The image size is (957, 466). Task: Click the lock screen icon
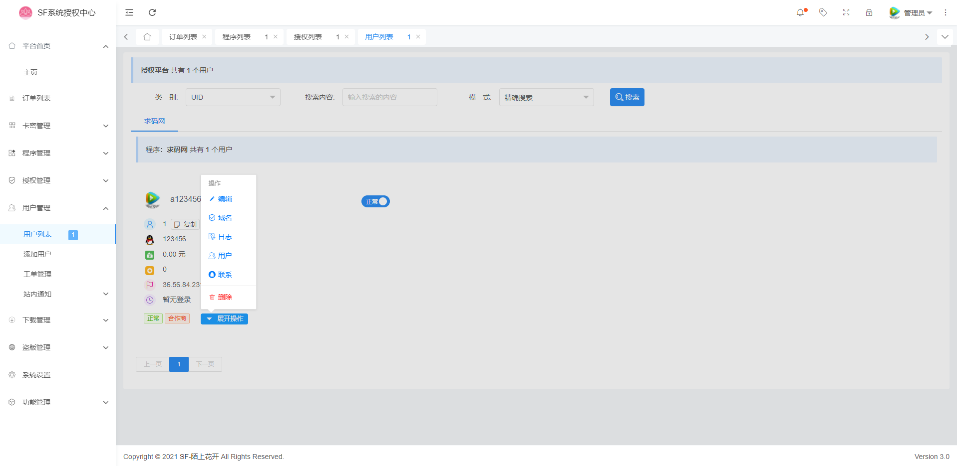pos(869,12)
